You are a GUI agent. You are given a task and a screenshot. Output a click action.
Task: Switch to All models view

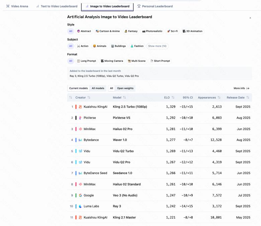tap(98, 88)
